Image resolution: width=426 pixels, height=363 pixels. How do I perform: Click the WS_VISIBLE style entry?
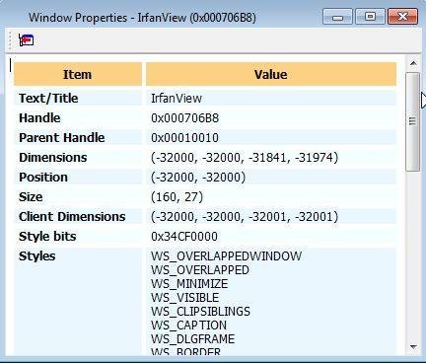coord(185,298)
